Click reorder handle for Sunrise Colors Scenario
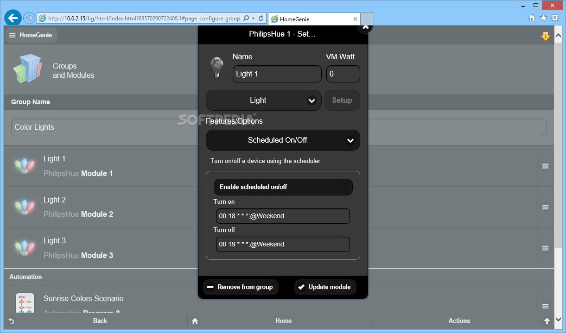This screenshot has width=566, height=333. [545, 306]
